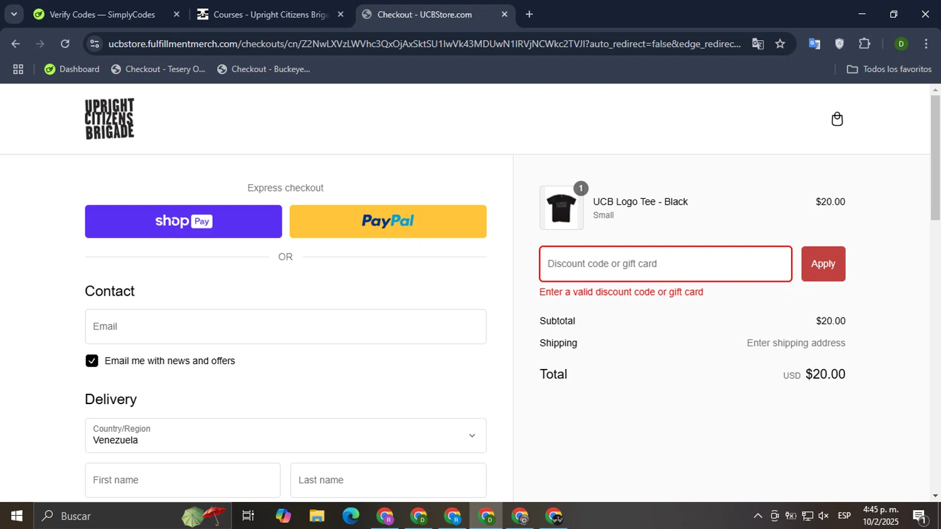Click the browser forward arrow
The width and height of the screenshot is (941, 529).
pyautogui.click(x=40, y=44)
